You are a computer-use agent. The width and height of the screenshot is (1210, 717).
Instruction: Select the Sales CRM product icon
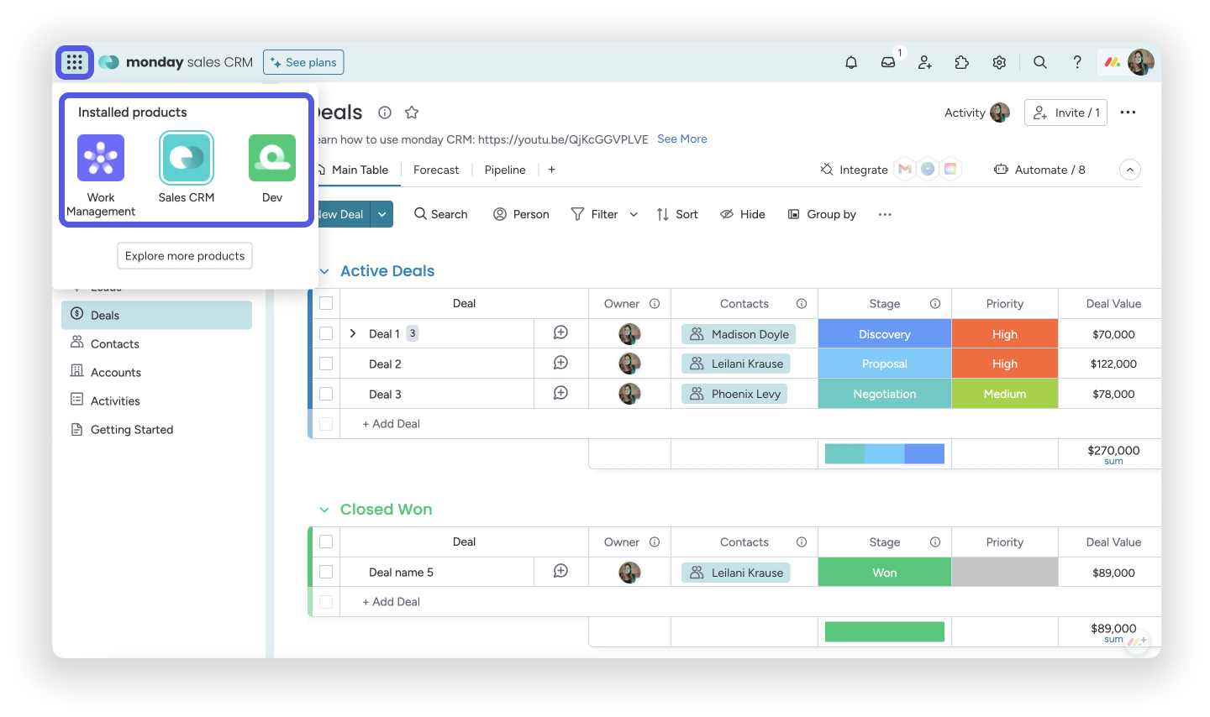[187, 158]
